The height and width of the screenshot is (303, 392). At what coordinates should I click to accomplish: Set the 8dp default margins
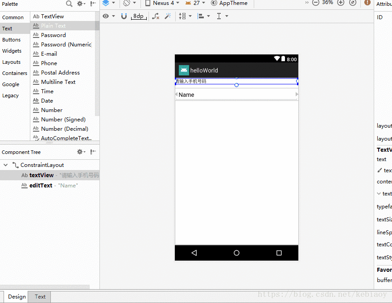(x=139, y=16)
